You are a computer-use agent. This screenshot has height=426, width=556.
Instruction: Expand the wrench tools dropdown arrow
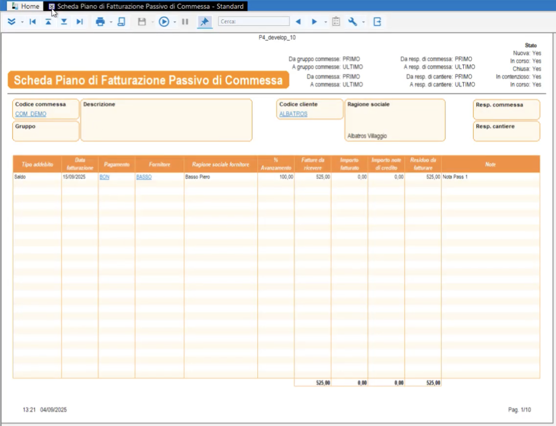click(363, 22)
